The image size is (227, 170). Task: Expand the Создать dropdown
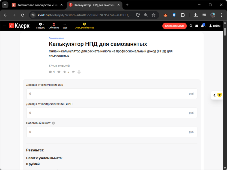tap(40, 26)
